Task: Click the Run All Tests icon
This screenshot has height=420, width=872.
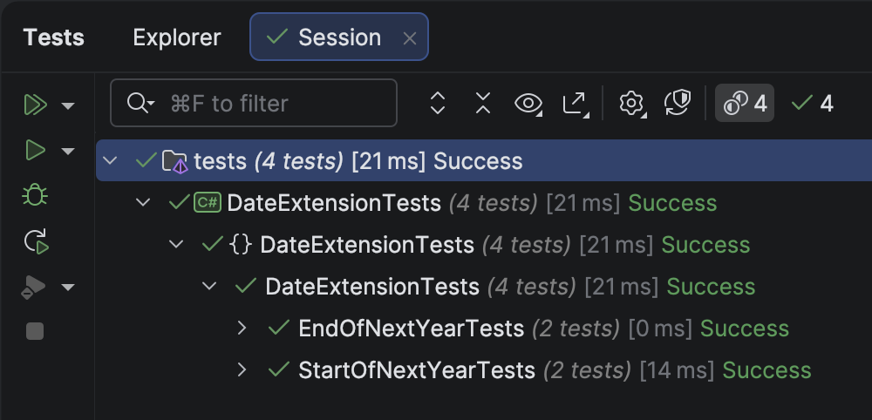Action: click(x=35, y=105)
